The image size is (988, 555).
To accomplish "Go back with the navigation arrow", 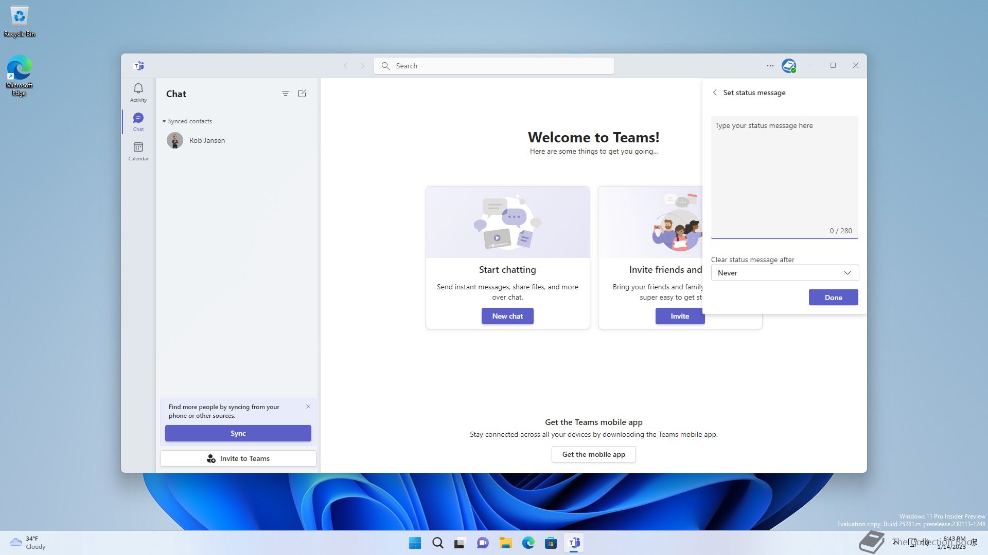I will [346, 66].
